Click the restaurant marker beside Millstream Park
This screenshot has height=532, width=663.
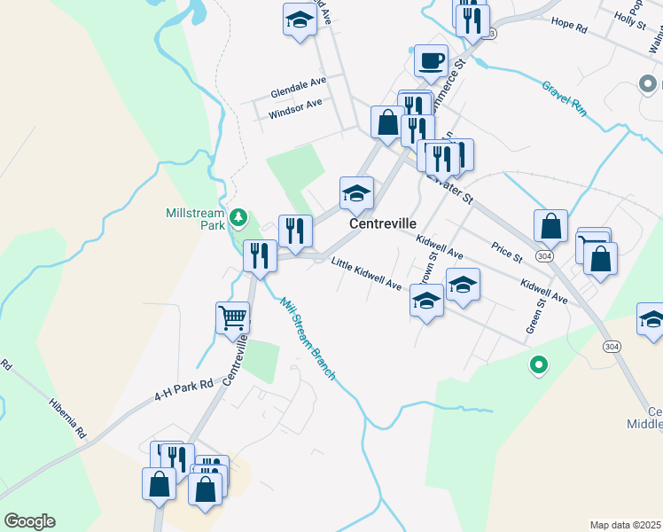(x=295, y=235)
